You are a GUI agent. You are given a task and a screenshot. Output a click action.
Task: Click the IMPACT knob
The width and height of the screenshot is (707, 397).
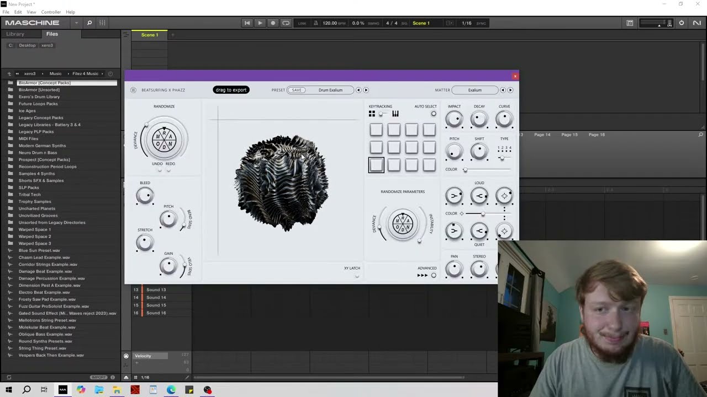click(454, 119)
